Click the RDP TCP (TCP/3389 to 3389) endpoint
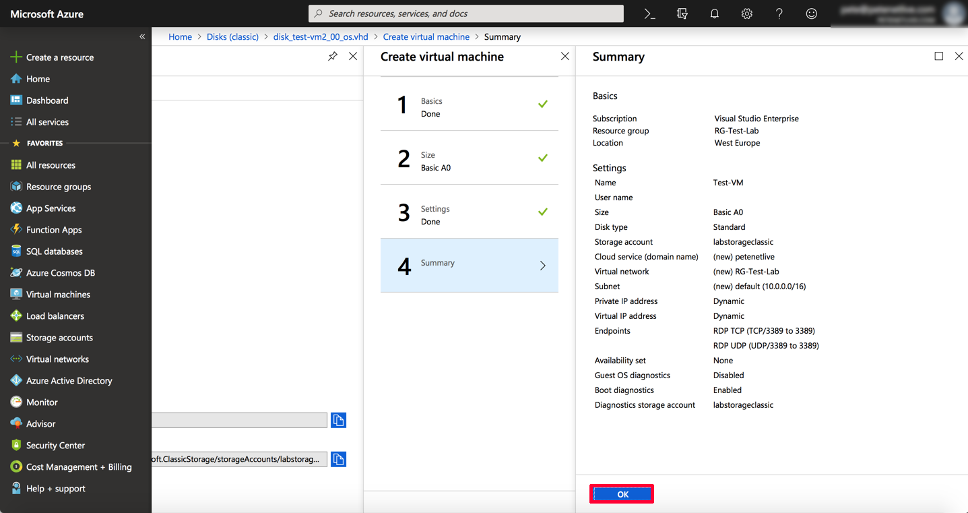The height and width of the screenshot is (513, 968). tap(764, 331)
